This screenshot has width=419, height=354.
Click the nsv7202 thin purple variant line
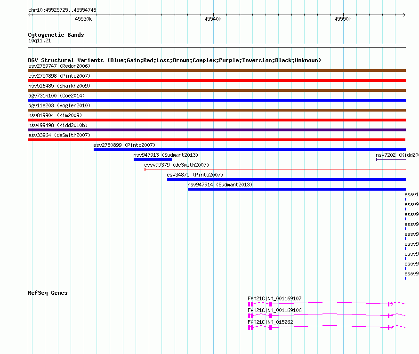(391, 160)
